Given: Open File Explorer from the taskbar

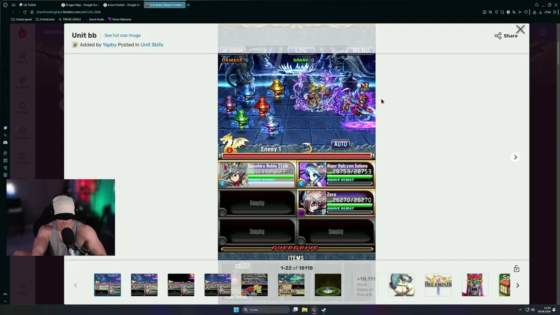Looking at the screenshot, I should coord(304,310).
